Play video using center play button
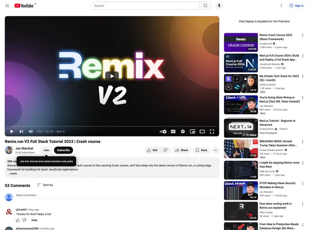The image size is (310, 230). (112, 76)
